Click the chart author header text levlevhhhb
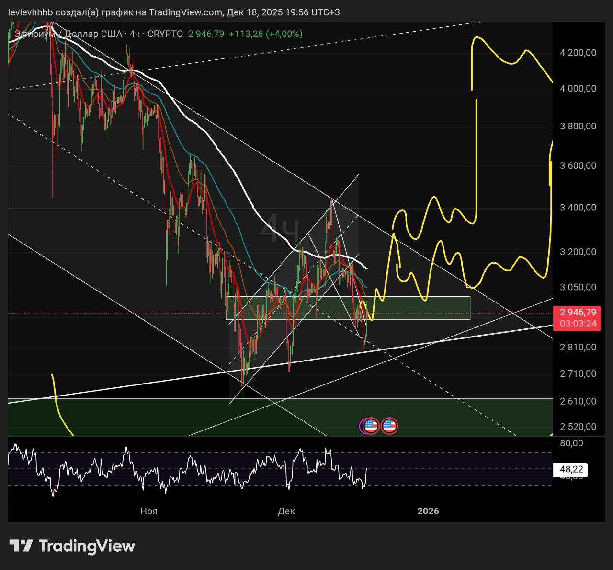Viewport: 613px width, 570px height. (x=30, y=12)
